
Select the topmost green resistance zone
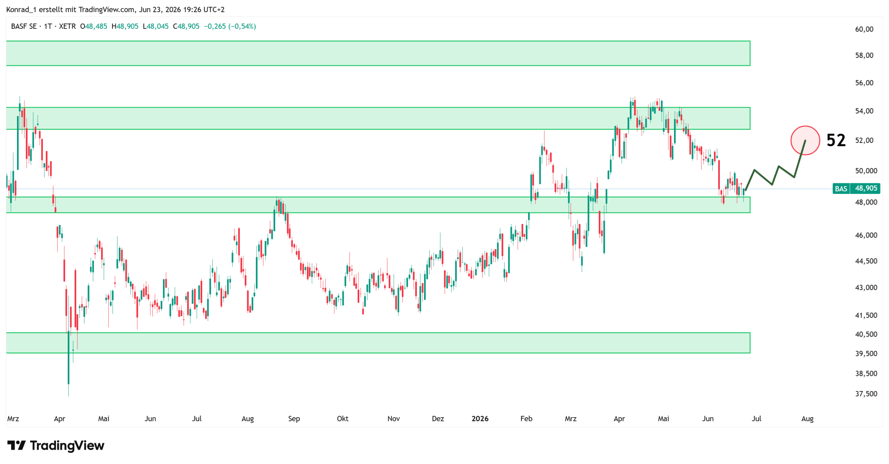[378, 53]
